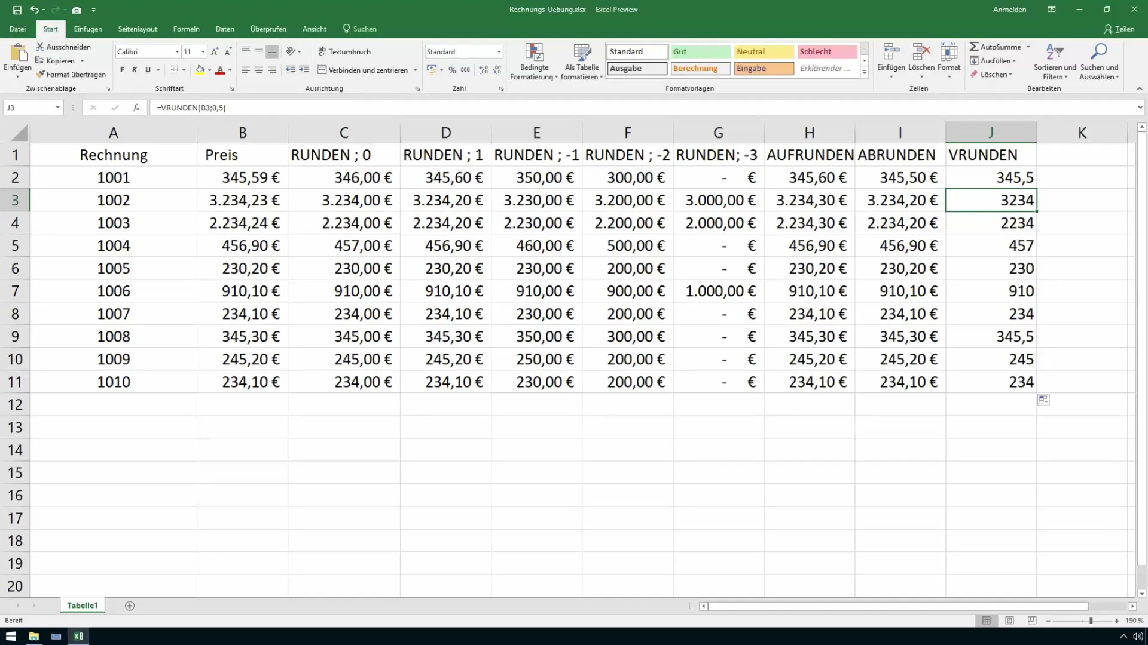
Task: Copy selection with Kopieren
Action: pos(56,60)
